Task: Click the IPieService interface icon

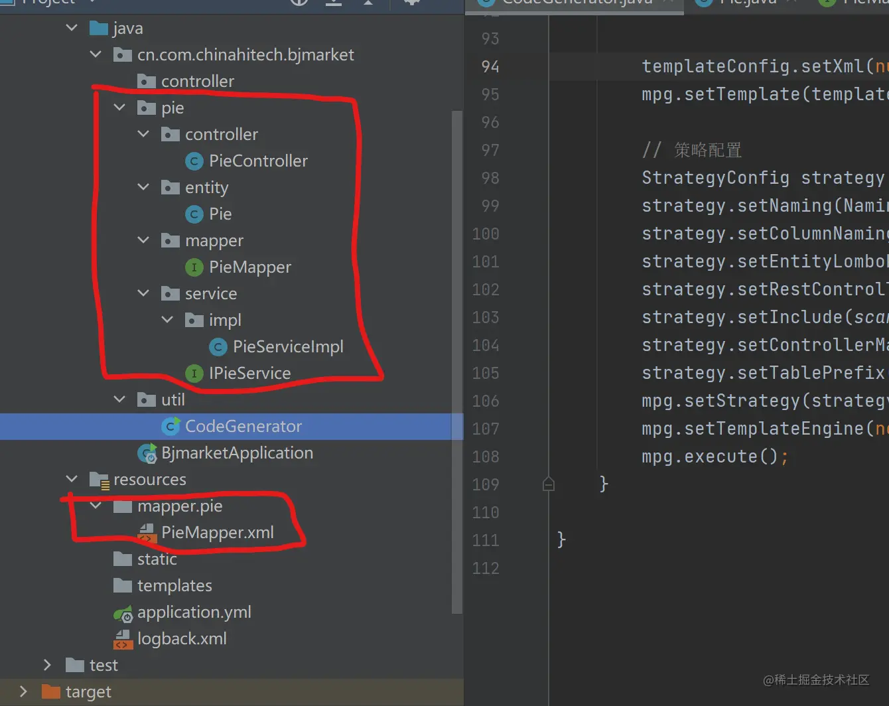Action: tap(194, 373)
